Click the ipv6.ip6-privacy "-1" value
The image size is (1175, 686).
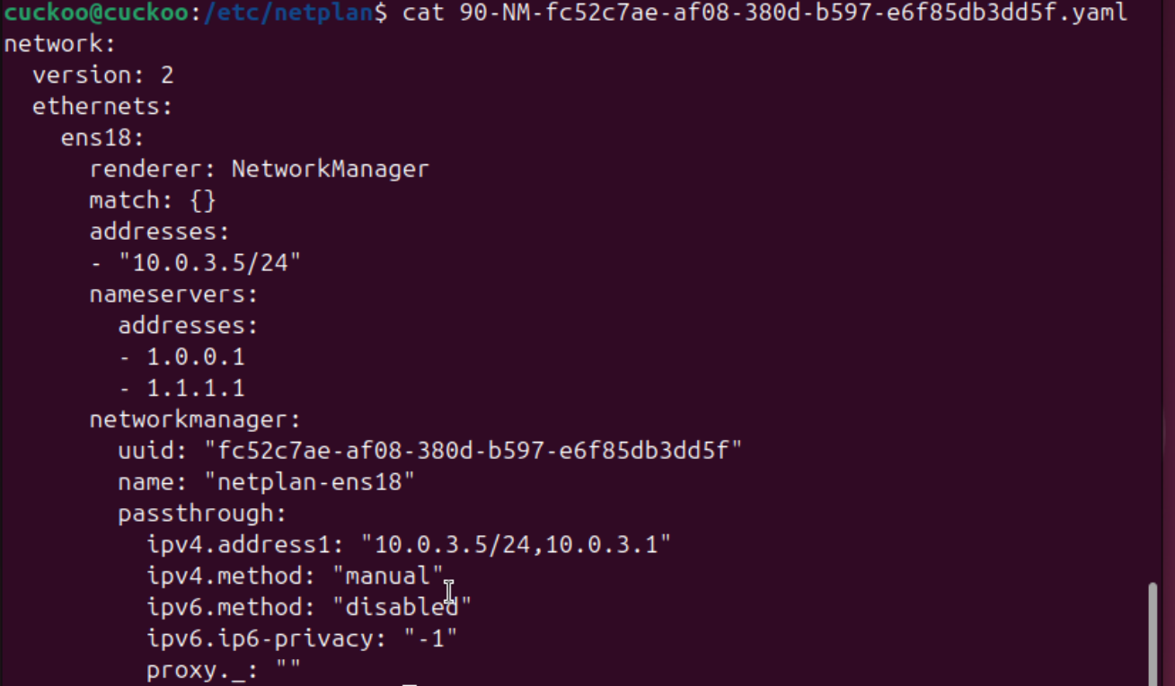pos(429,638)
